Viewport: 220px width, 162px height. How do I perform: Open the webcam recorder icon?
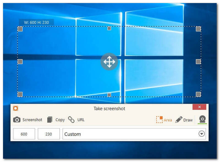pos(202,119)
